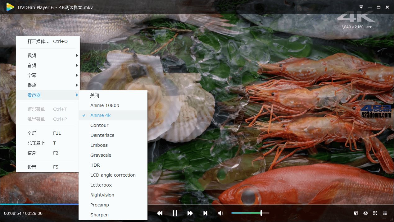Screen dimensions: 394x222
Task: Click the fast forward icon
Action: [190, 213]
